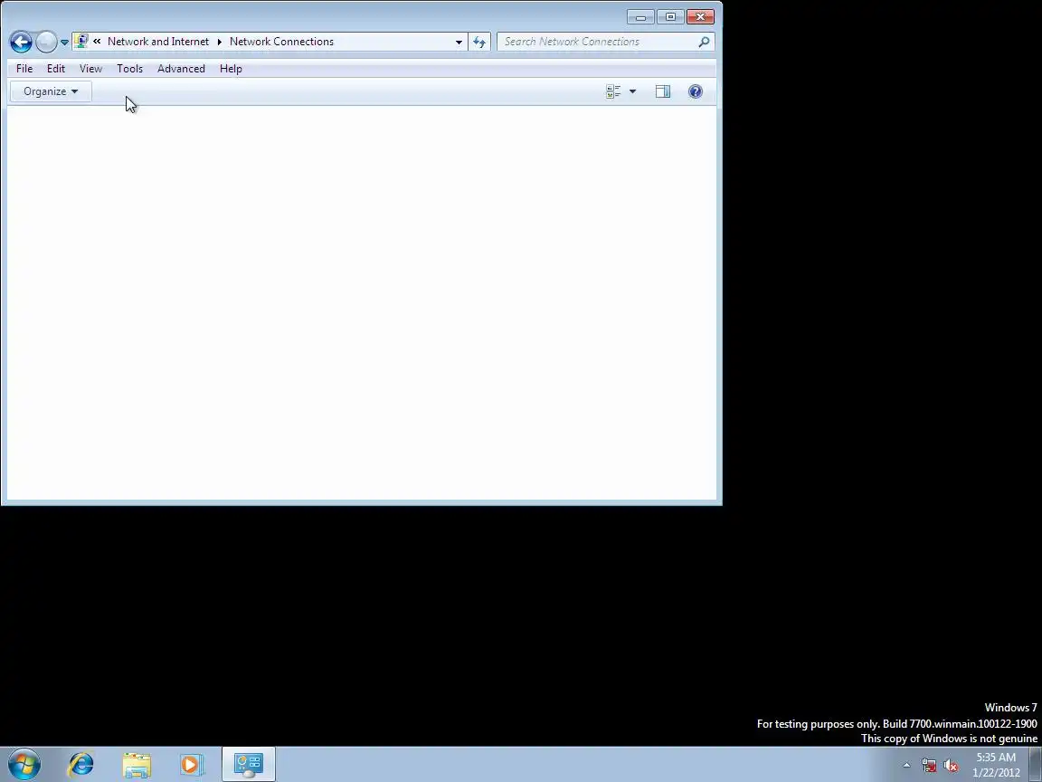
Task: Open the Advanced menu
Action: tap(181, 69)
